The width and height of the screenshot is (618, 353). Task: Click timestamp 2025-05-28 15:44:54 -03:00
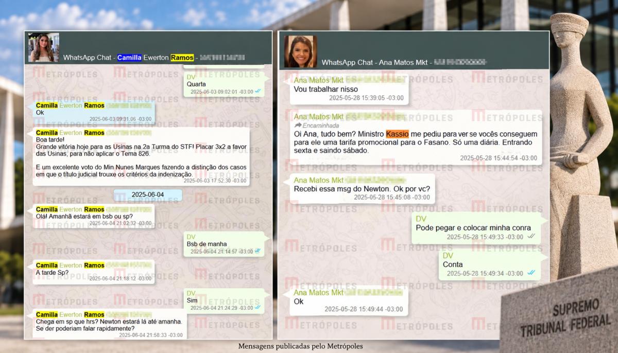click(499, 158)
